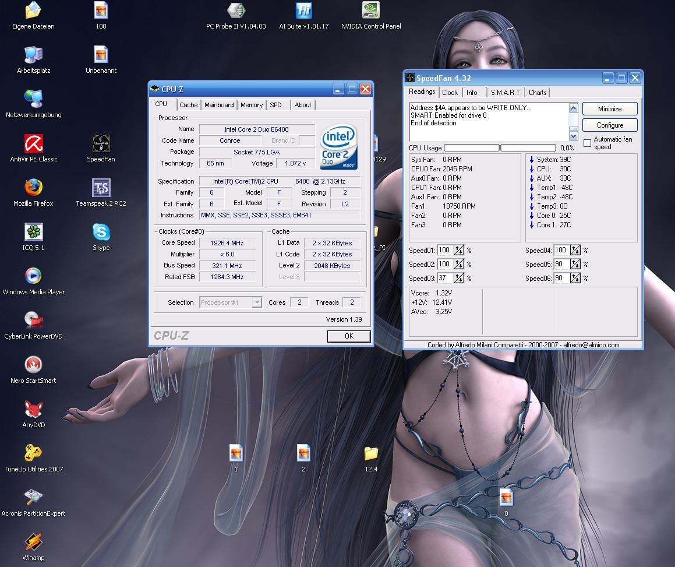Adjust Speed06 spinner arrows in SpeedFan
This screenshot has height=567, width=675.
coord(575,279)
